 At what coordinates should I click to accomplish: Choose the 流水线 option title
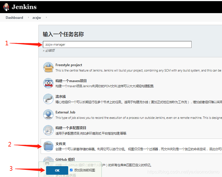[x=61, y=97]
